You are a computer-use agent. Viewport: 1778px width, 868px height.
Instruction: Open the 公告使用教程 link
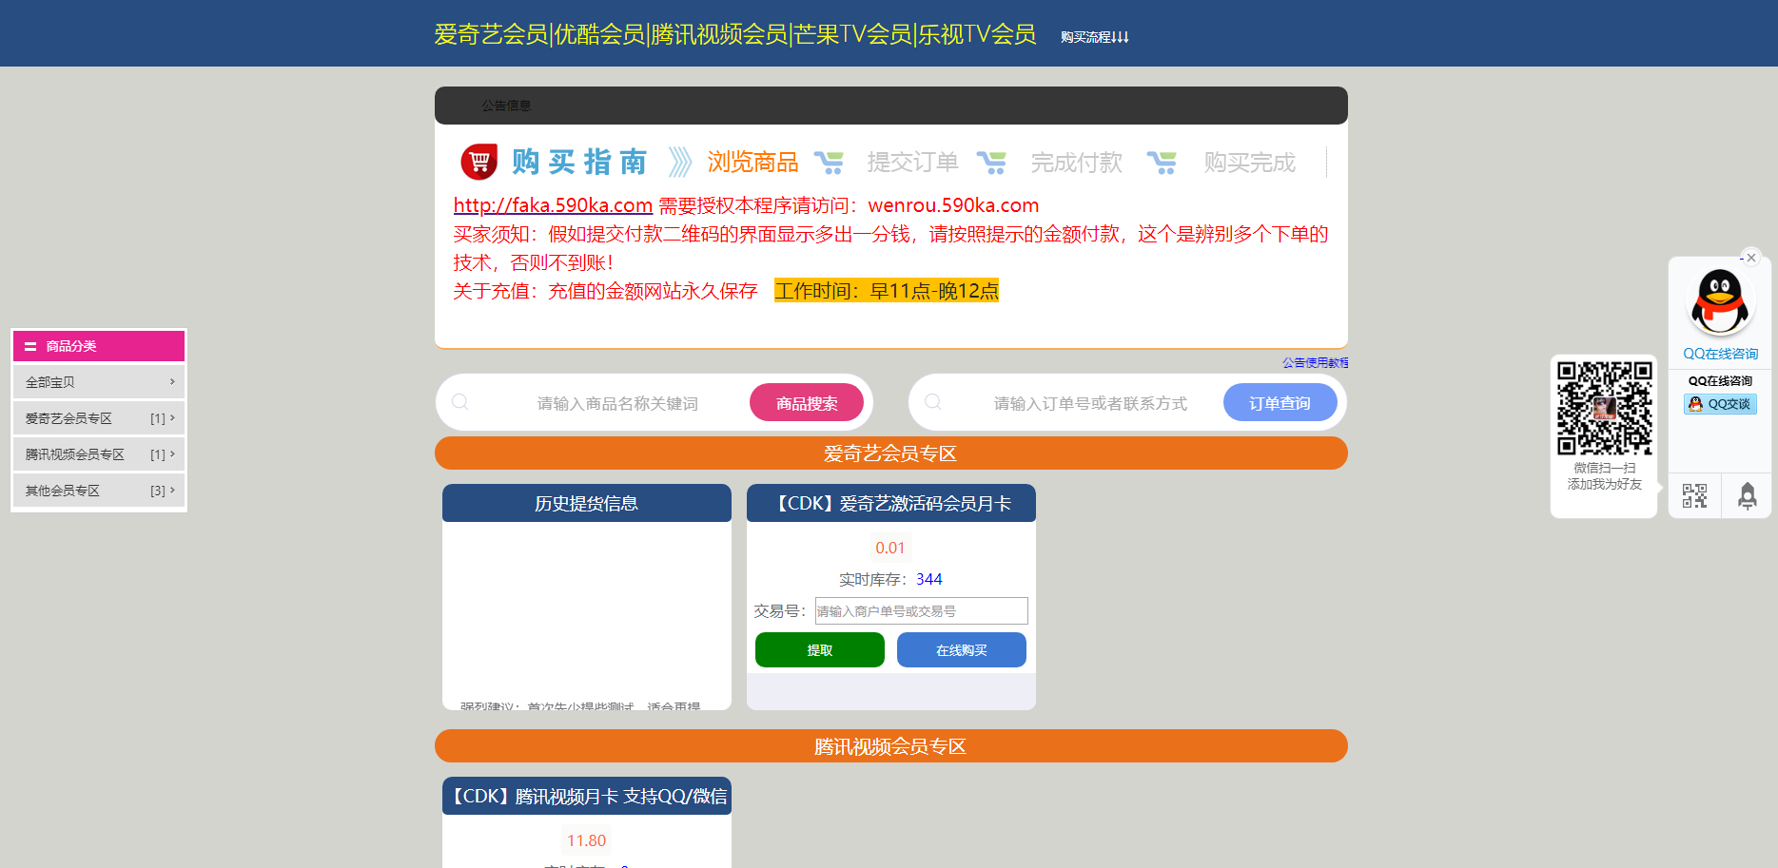pos(1315,362)
